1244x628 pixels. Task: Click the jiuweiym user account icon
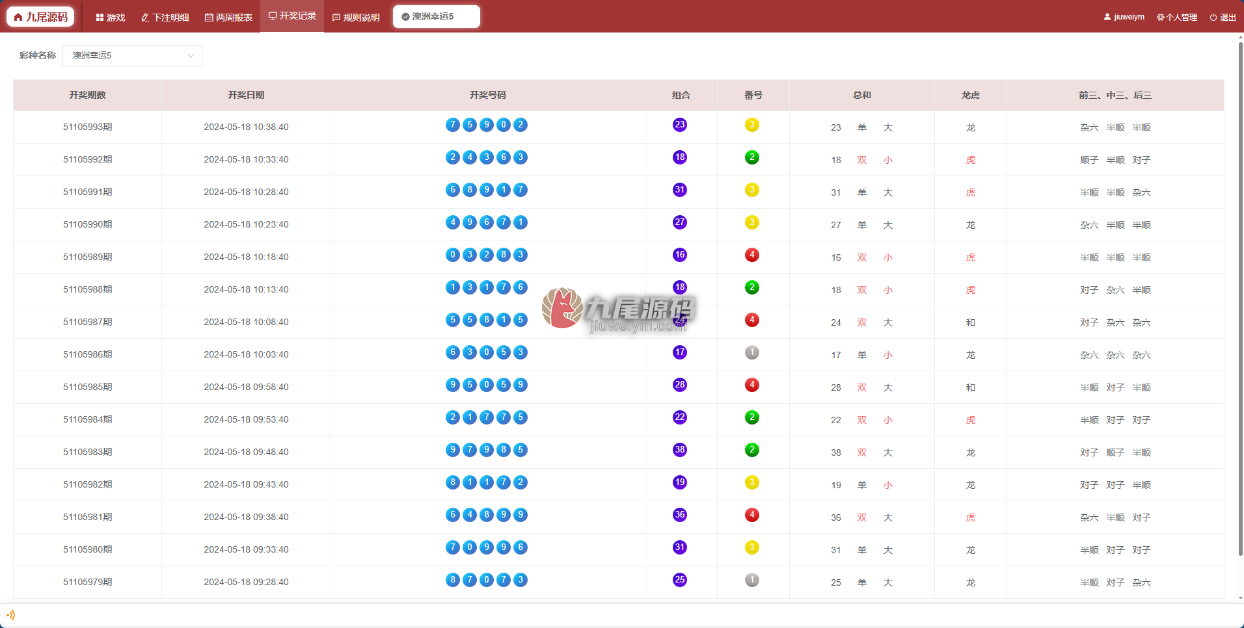tap(1107, 17)
